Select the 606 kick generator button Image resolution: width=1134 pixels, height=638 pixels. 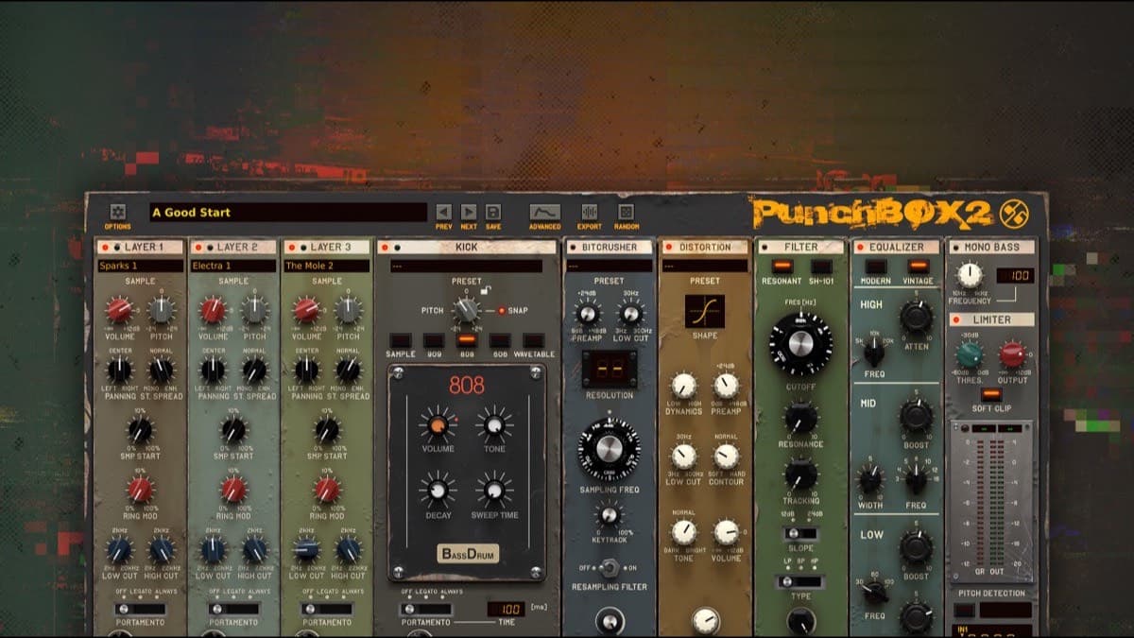pyautogui.click(x=499, y=340)
